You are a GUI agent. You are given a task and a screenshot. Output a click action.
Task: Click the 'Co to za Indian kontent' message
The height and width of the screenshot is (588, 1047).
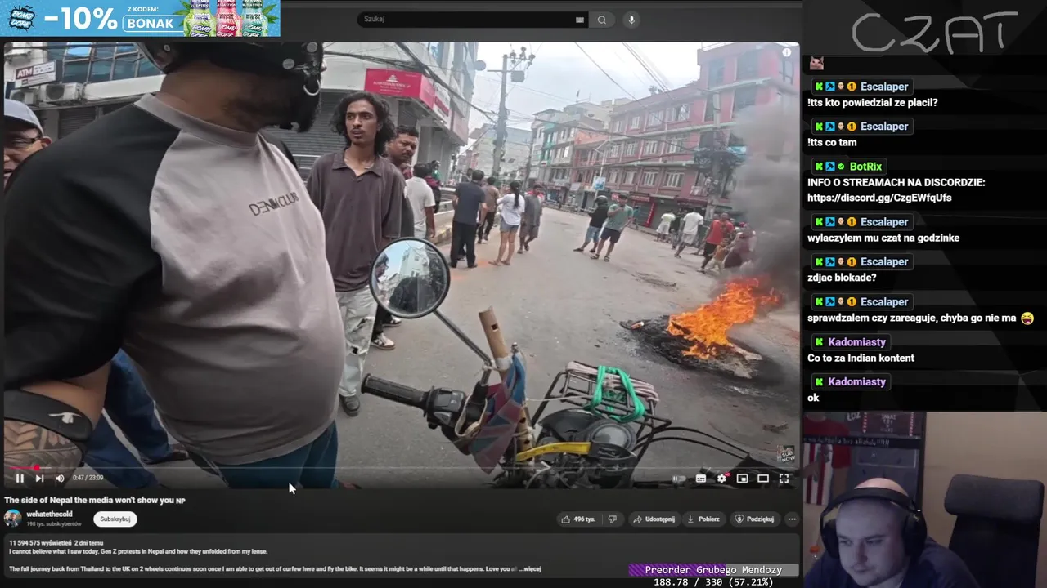[x=861, y=359]
